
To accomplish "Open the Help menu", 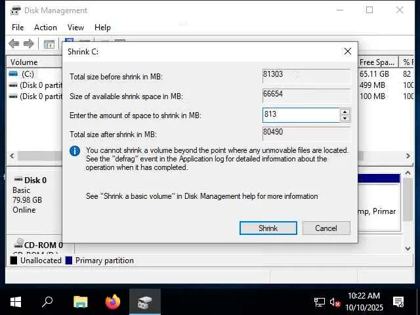I will [102, 28].
